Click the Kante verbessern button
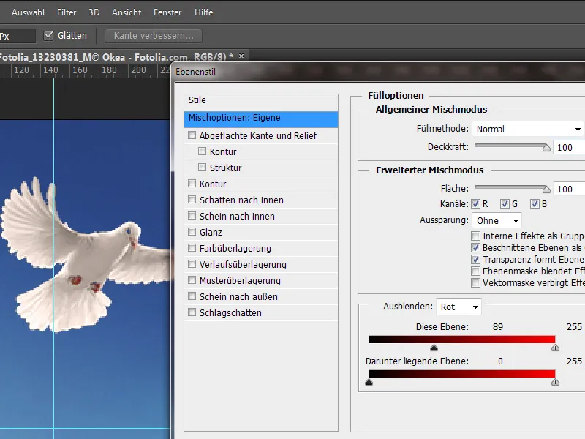Viewport: 585px width, 439px height. pyautogui.click(x=154, y=36)
